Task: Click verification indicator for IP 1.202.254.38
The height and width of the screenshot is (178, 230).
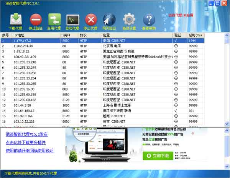Action: (176, 46)
